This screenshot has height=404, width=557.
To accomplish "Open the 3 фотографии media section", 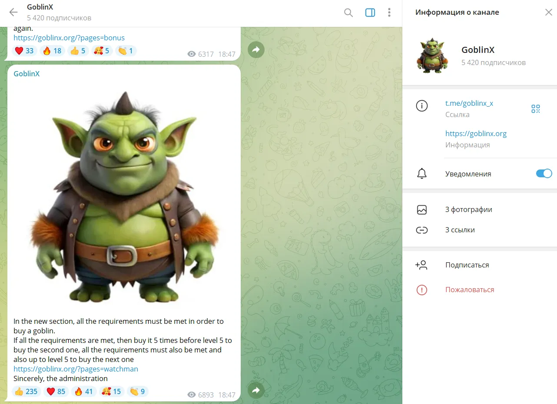I will pos(480,209).
